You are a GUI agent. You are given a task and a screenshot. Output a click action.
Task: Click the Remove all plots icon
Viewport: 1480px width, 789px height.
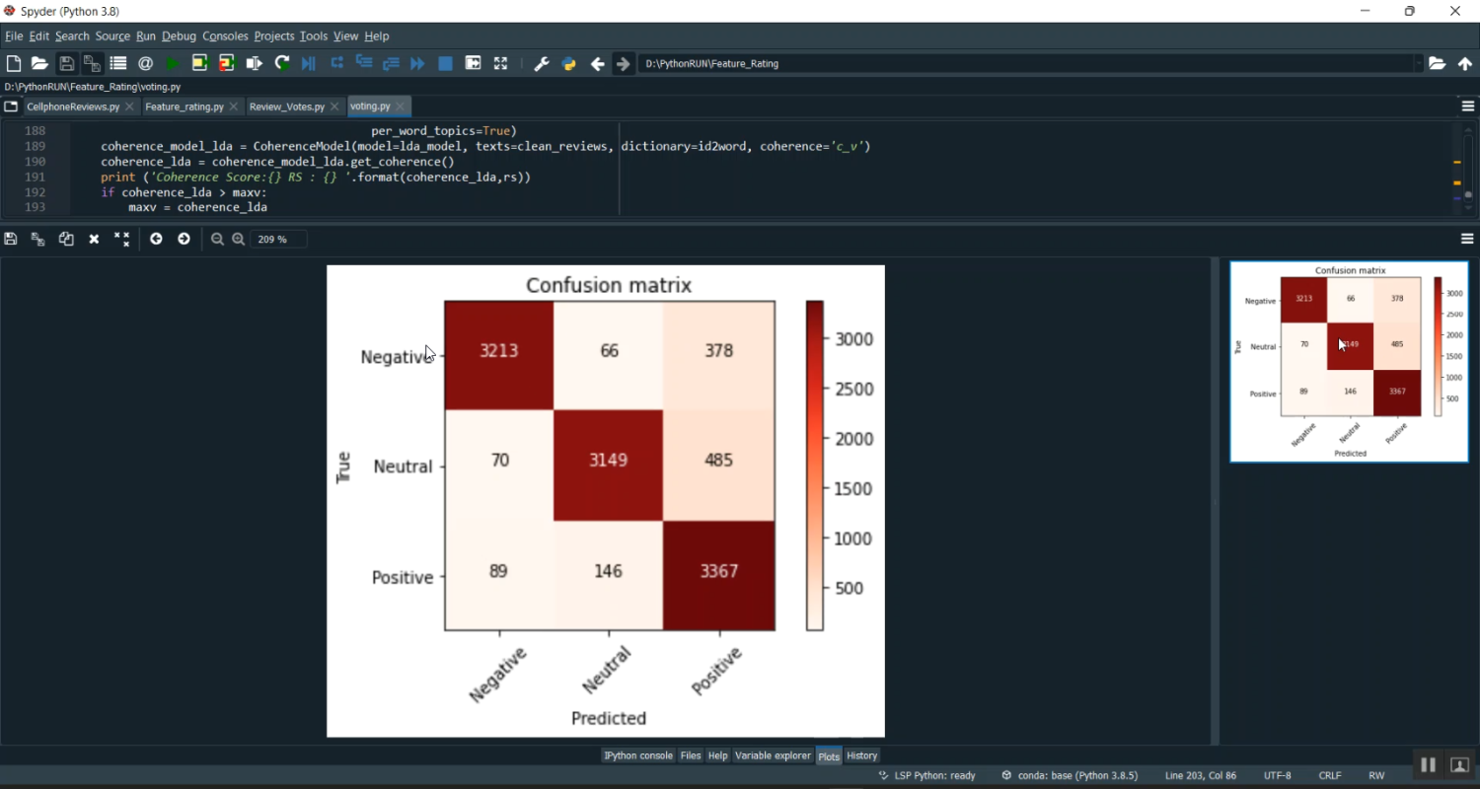(121, 239)
